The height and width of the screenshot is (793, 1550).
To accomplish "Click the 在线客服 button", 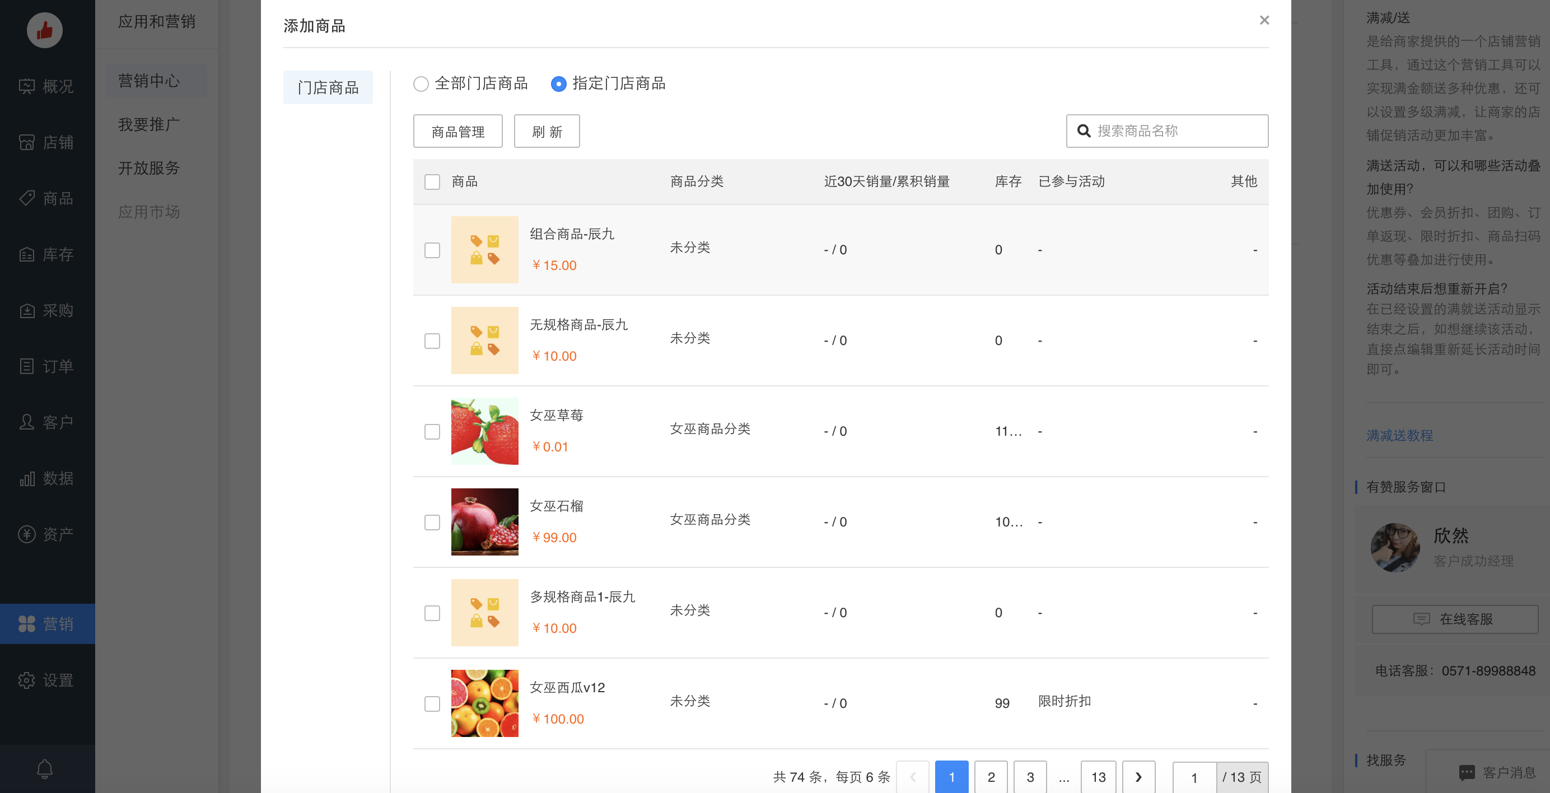I will pos(1455,619).
